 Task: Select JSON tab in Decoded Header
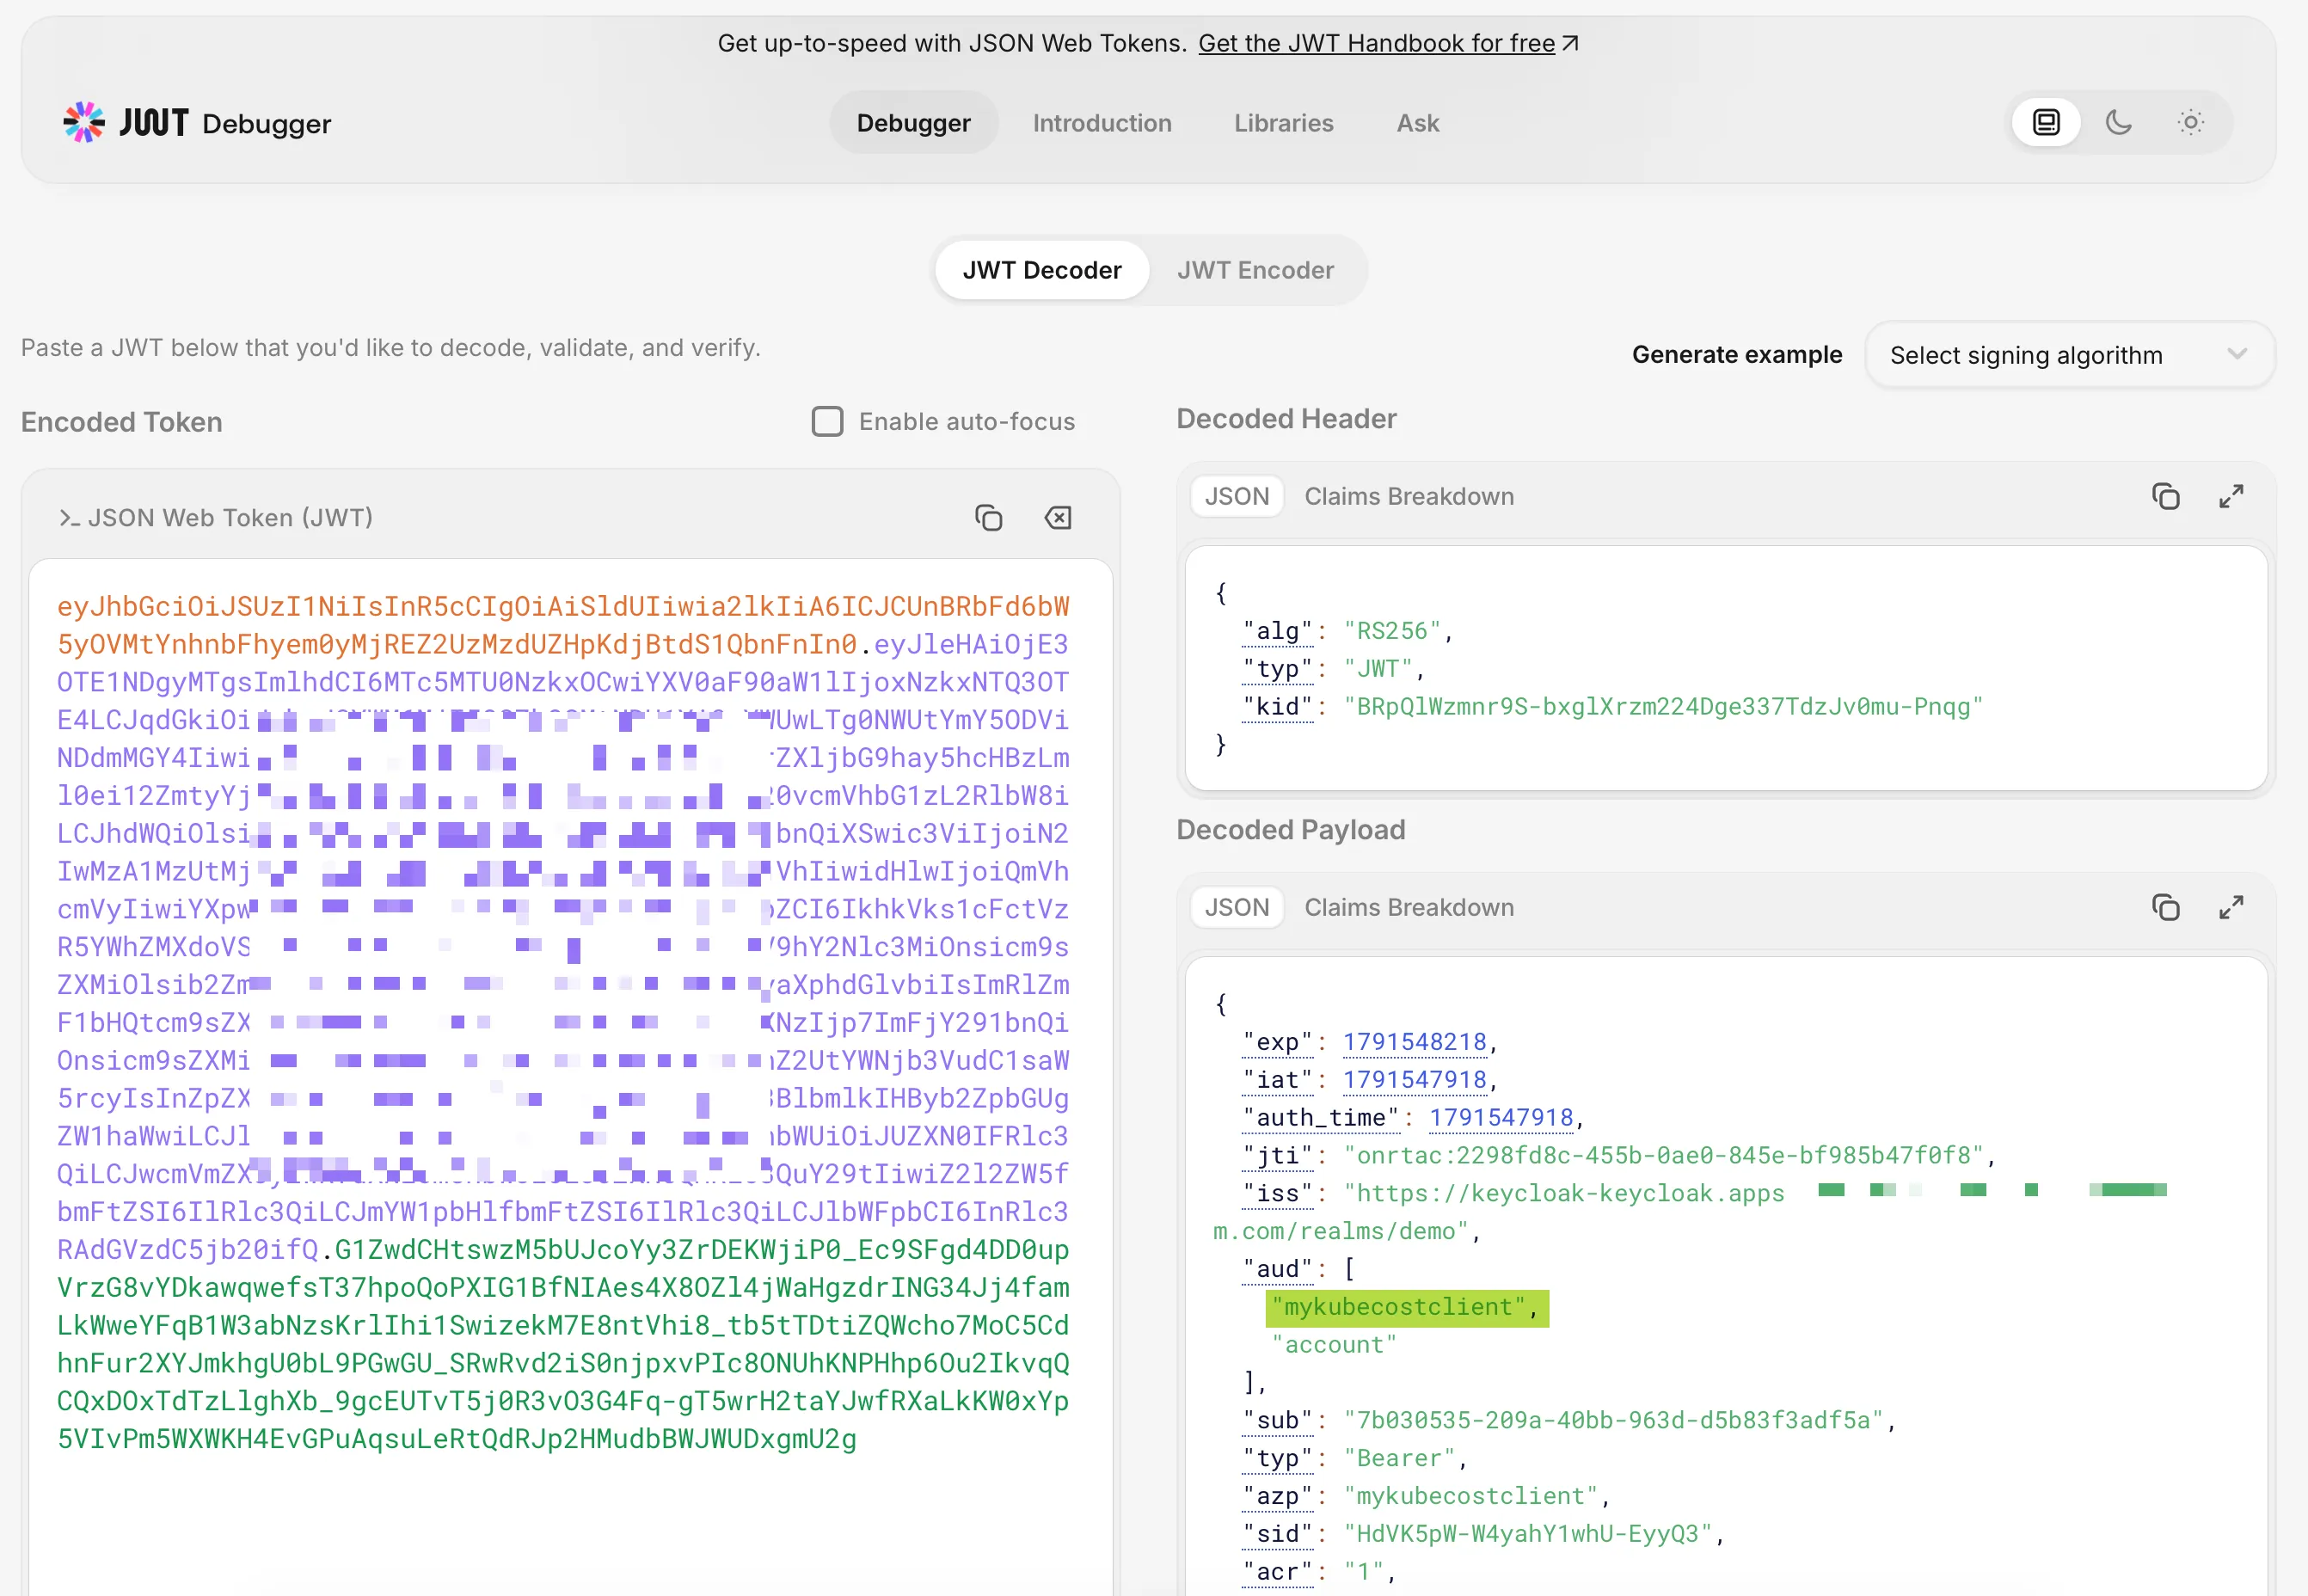coord(1236,496)
